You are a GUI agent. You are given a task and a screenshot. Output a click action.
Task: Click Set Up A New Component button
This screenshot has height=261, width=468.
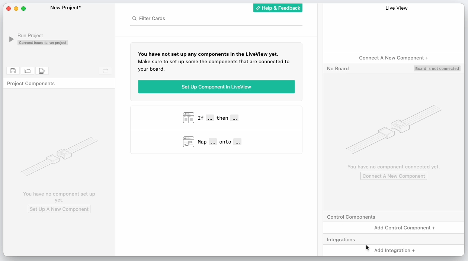[59, 209]
